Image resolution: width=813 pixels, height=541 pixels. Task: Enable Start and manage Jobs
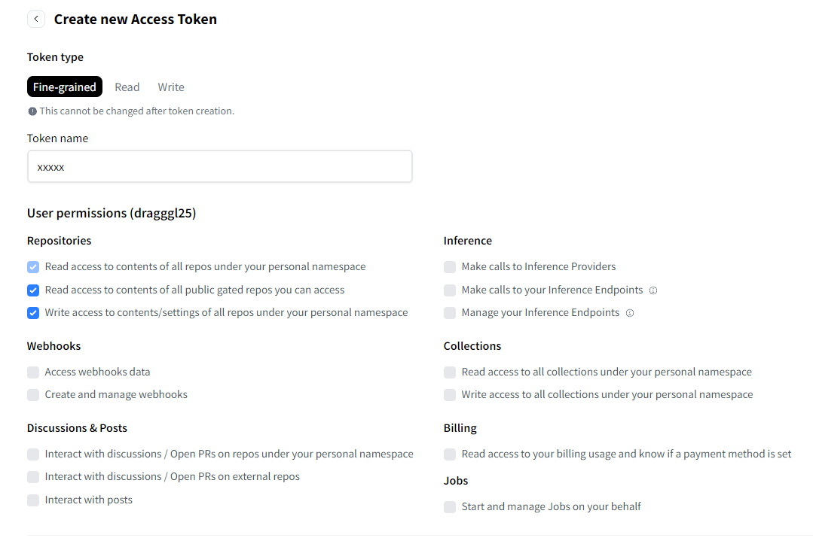click(x=450, y=507)
